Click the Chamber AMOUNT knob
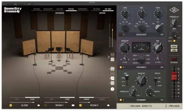The width and height of the screenshot is (184, 111). 141,80
